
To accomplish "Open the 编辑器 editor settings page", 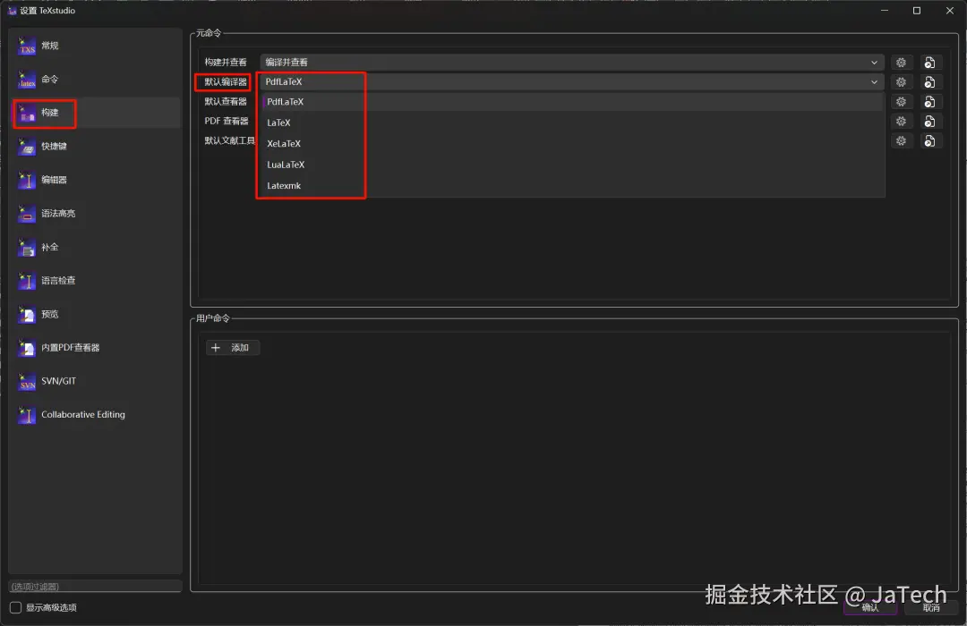I will coord(95,180).
